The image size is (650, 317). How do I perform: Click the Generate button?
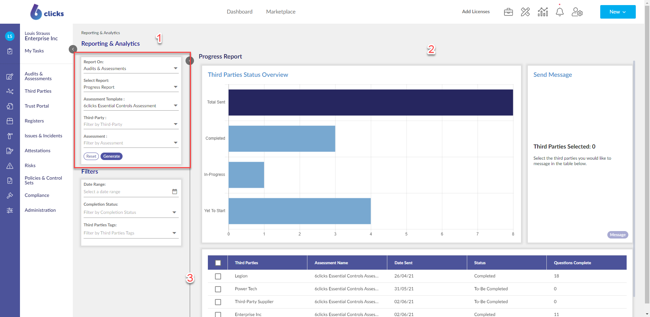[111, 156]
